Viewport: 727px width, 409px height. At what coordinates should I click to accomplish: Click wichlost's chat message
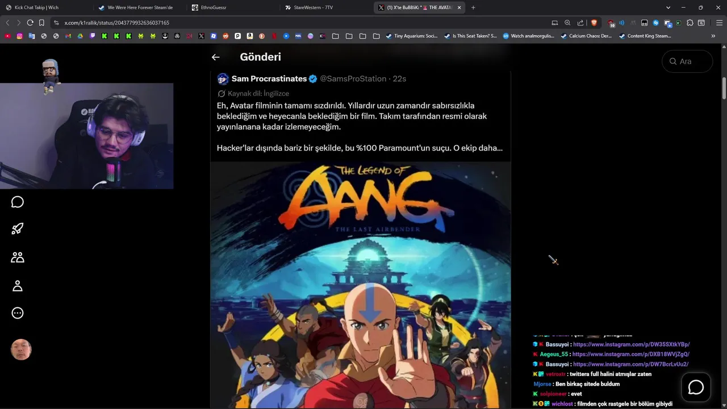[x=603, y=404]
